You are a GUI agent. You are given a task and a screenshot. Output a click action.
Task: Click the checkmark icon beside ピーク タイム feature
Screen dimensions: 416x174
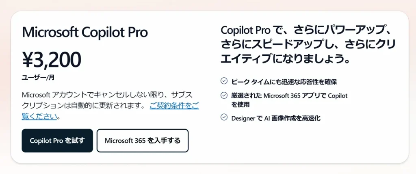click(224, 81)
